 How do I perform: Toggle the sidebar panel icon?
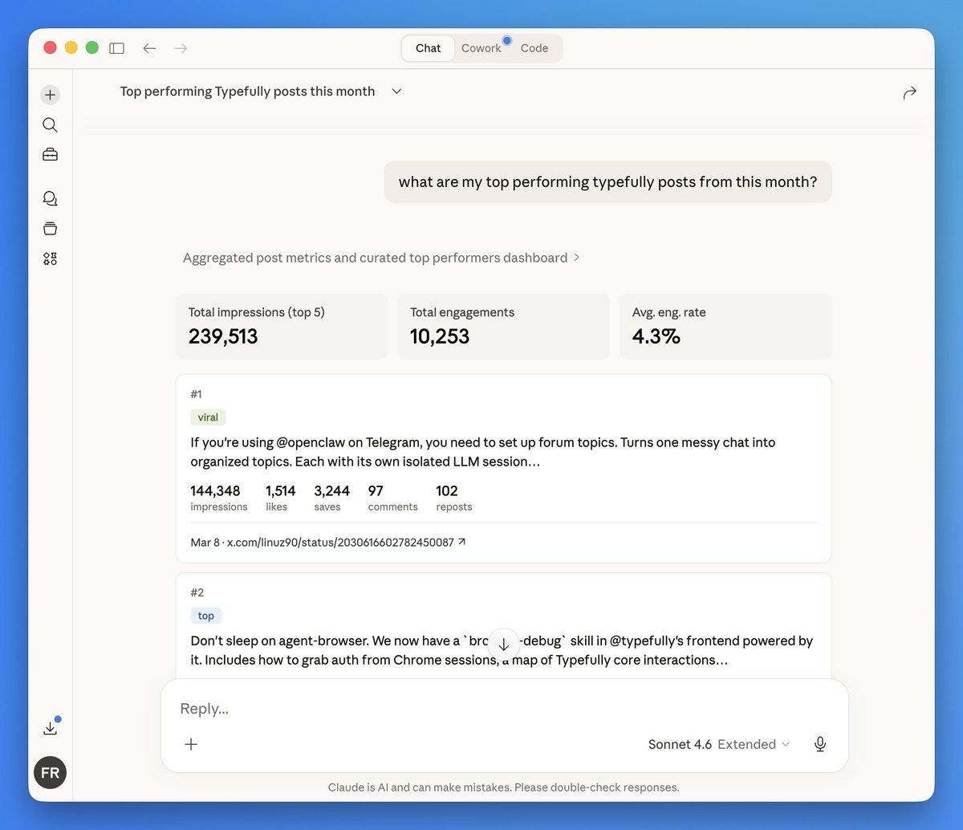[116, 48]
